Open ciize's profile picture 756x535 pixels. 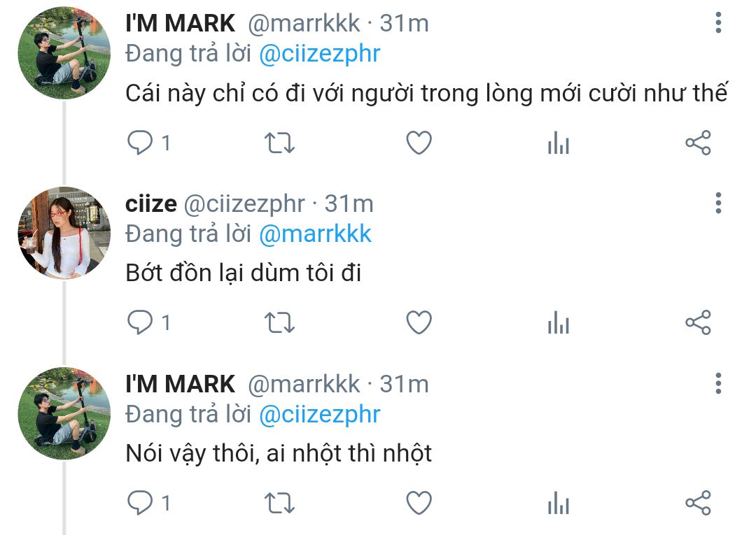(64, 233)
